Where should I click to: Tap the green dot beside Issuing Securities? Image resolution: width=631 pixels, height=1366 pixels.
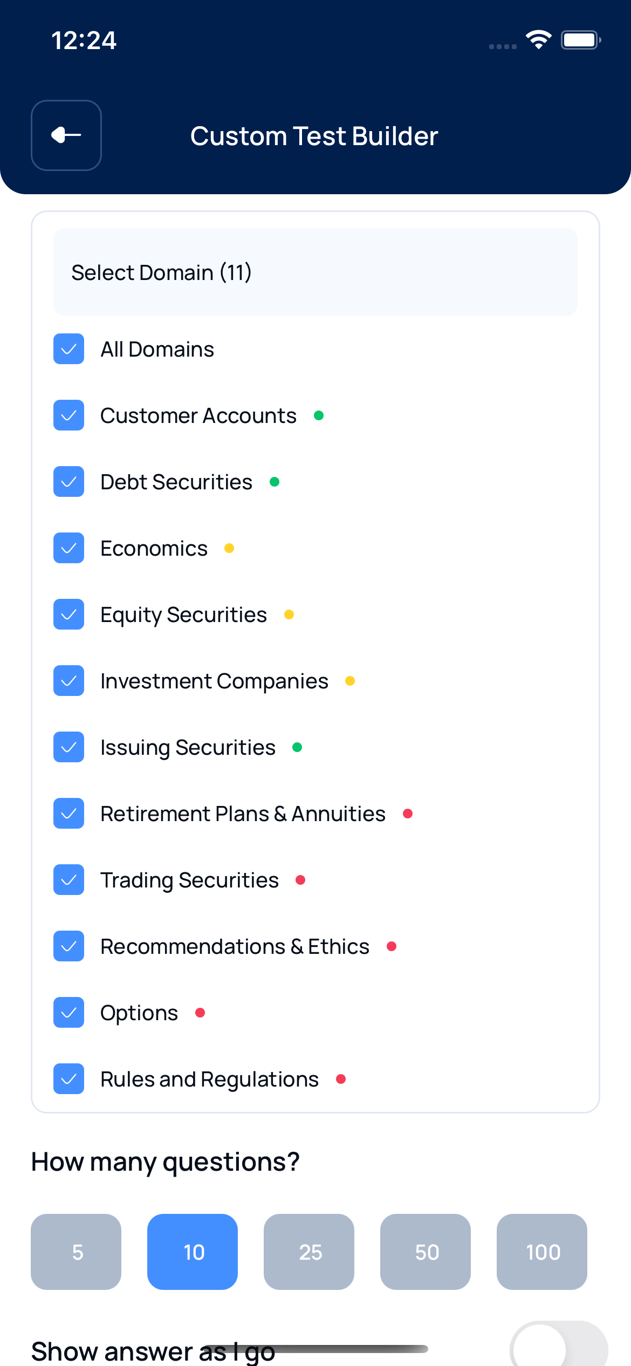[297, 747]
